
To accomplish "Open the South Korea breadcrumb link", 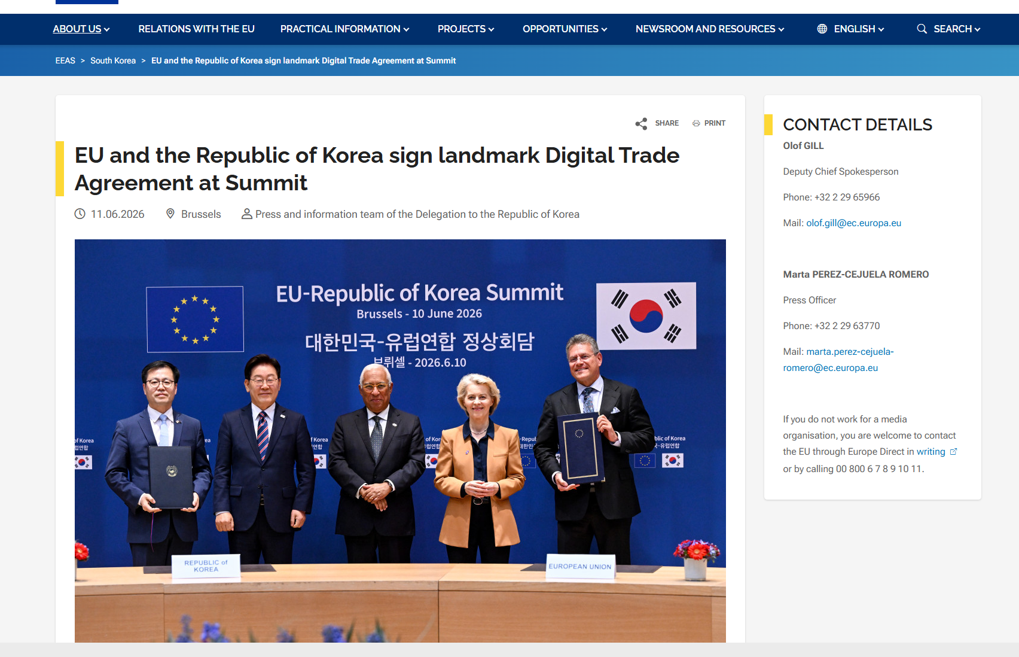I will (x=113, y=60).
